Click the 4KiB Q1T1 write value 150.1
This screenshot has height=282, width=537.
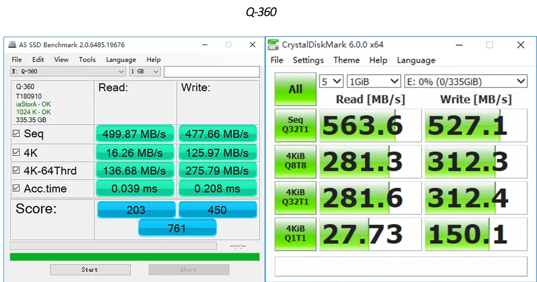tap(476, 234)
